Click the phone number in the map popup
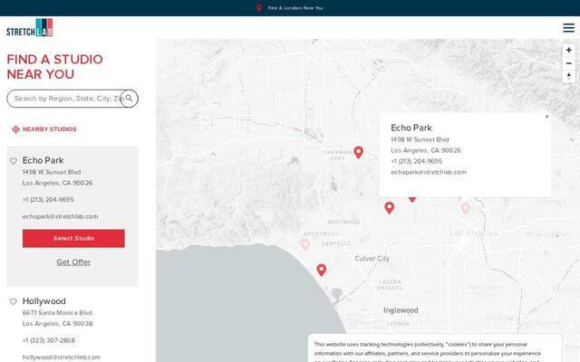The width and height of the screenshot is (580, 362). point(417,161)
